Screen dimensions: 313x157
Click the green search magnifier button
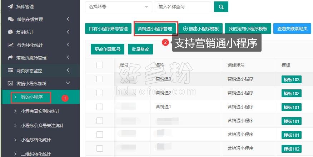tap(221, 7)
